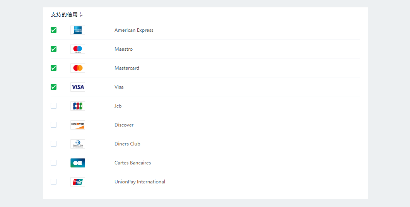
Task: Click the Mastercard logo icon
Action: click(78, 68)
